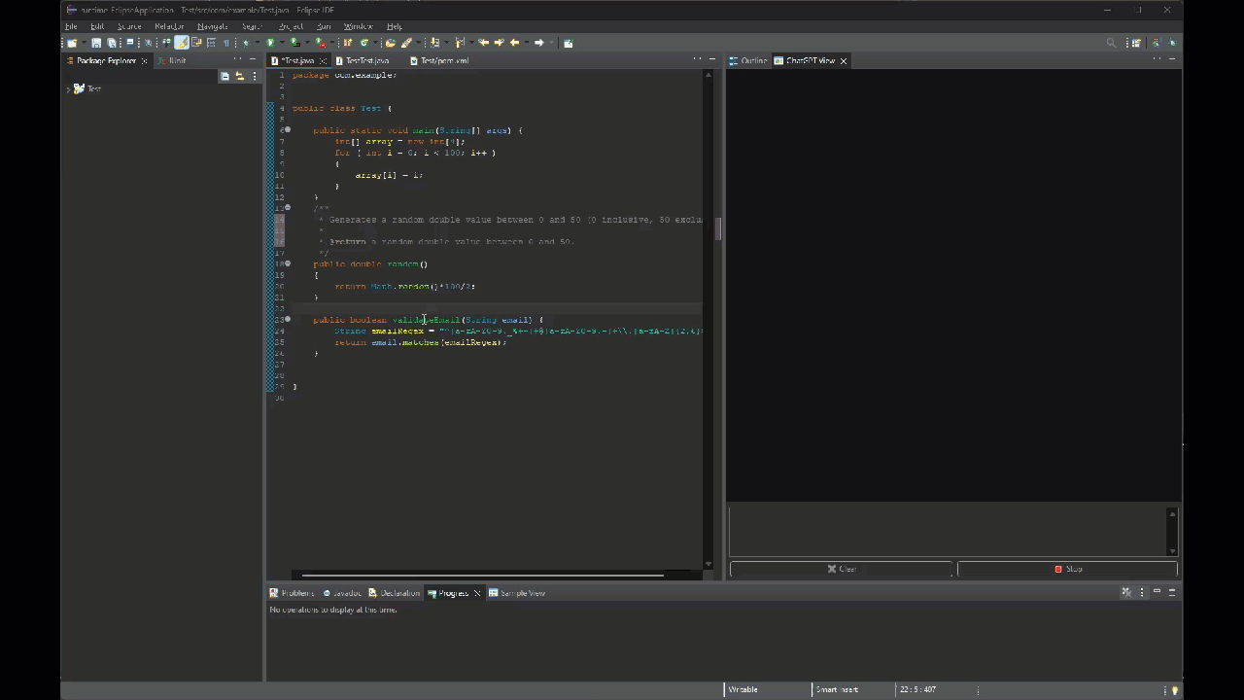Click the Save icon in the toolbar
This screenshot has height=700, width=1244.
point(96,43)
